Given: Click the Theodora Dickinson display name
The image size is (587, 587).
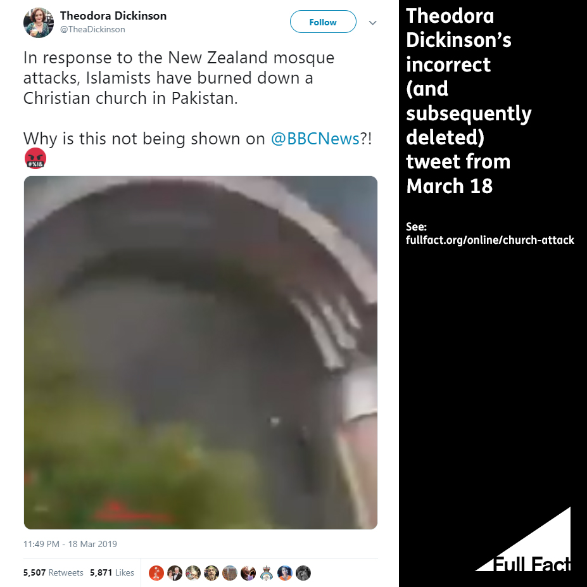Looking at the screenshot, I should [113, 16].
